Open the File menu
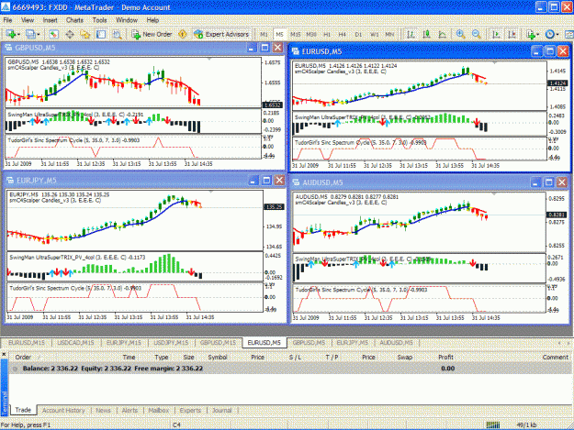Image resolution: width=574 pixels, height=430 pixels. [7, 20]
